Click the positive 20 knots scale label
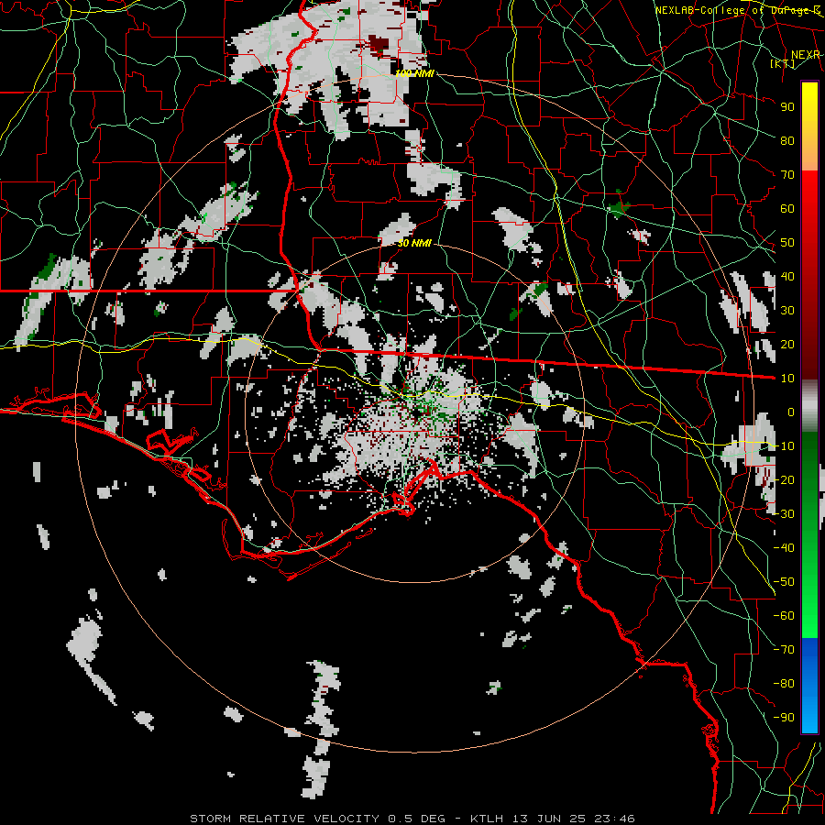 (787, 345)
